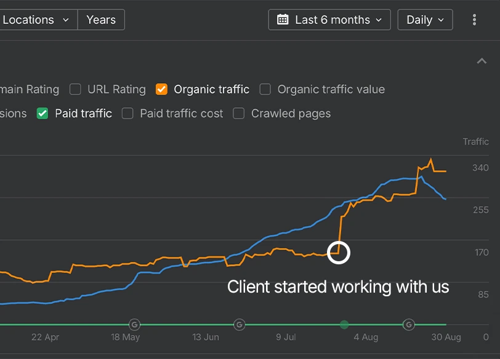
Task: Open the Last 6 months date range dropdown
Action: point(329,20)
